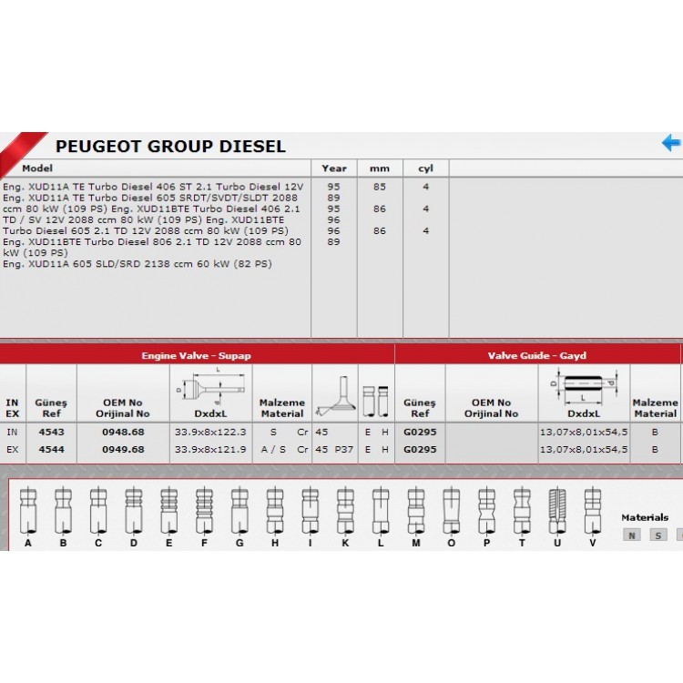Select valve stem end type M
This screenshot has height=683, width=683.
416,517
